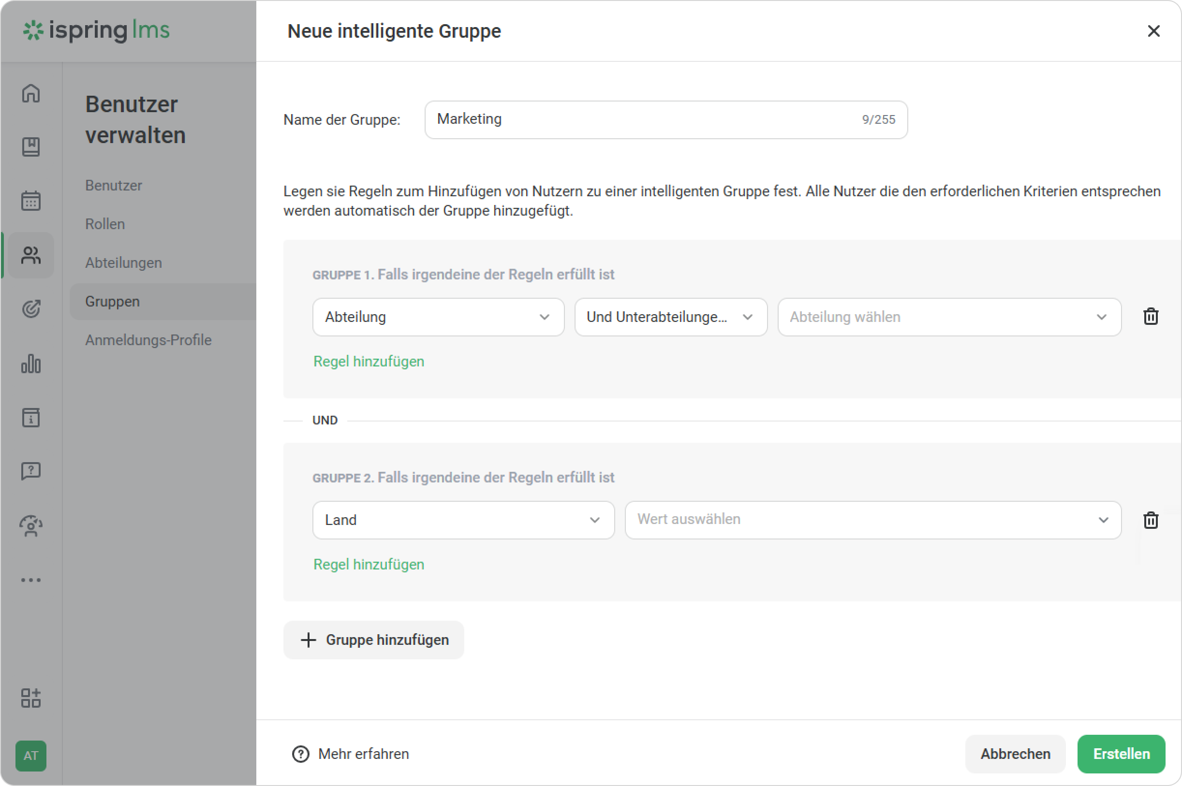Open the Home icon in sidebar
The width and height of the screenshot is (1182, 786).
[x=31, y=93]
